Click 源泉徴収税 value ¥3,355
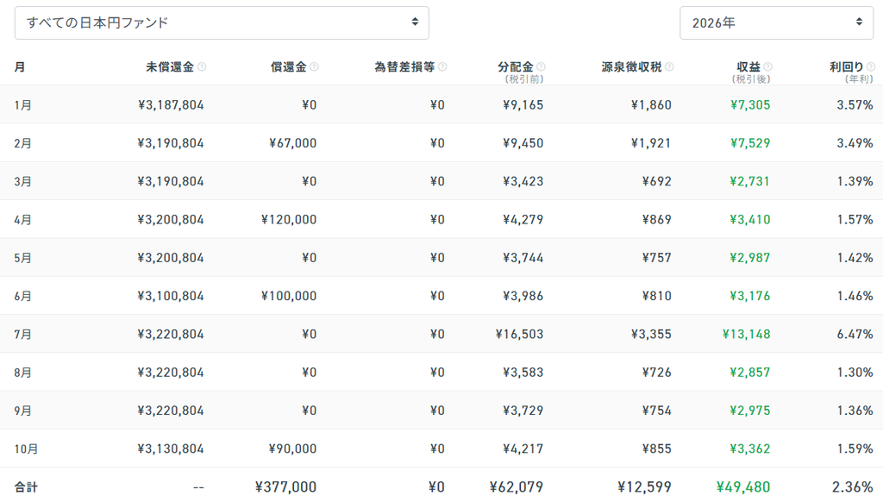Screen dimensions: 883x502 [x=651, y=335]
